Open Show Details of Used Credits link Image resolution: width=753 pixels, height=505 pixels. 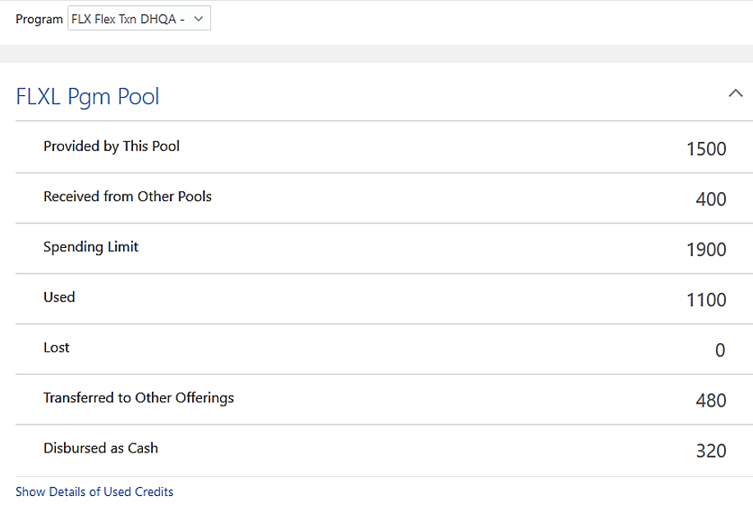[x=94, y=492]
